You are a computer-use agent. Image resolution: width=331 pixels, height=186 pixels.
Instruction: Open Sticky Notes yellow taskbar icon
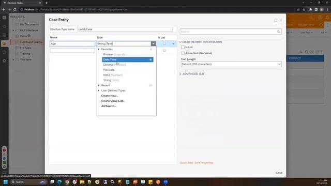[x=151, y=182]
